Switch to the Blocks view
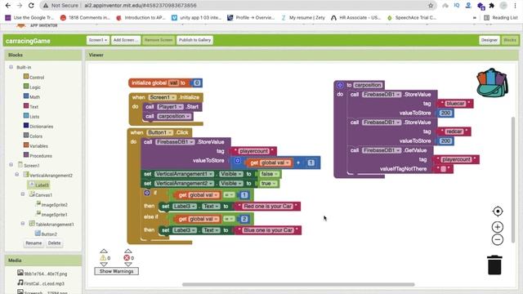The height and width of the screenshot is (294, 523). (510, 40)
